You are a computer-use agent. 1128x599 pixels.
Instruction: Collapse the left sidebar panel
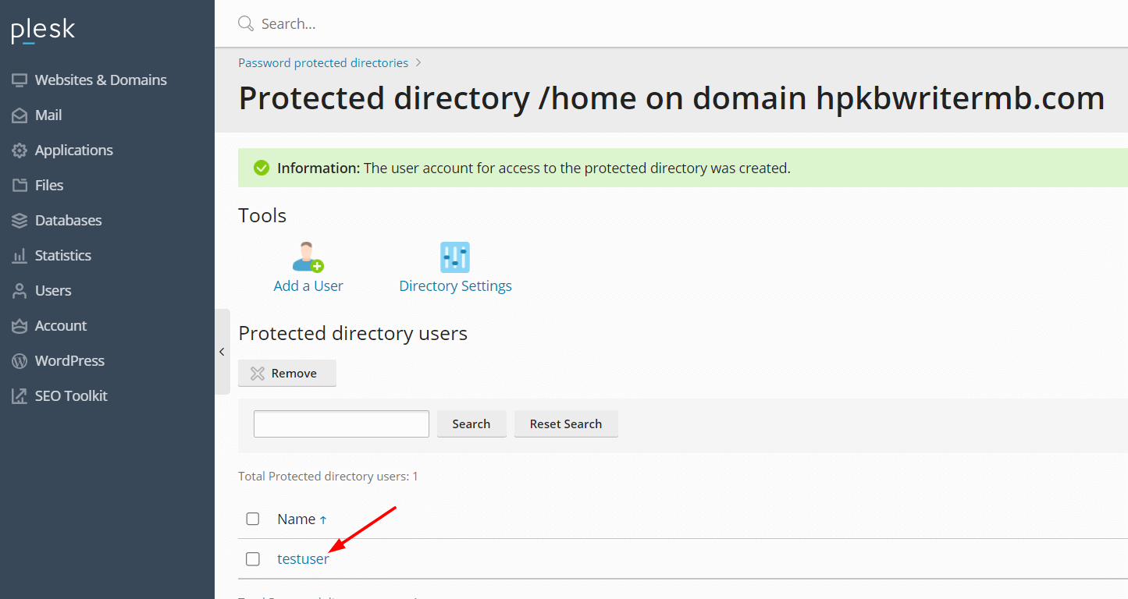(x=222, y=352)
